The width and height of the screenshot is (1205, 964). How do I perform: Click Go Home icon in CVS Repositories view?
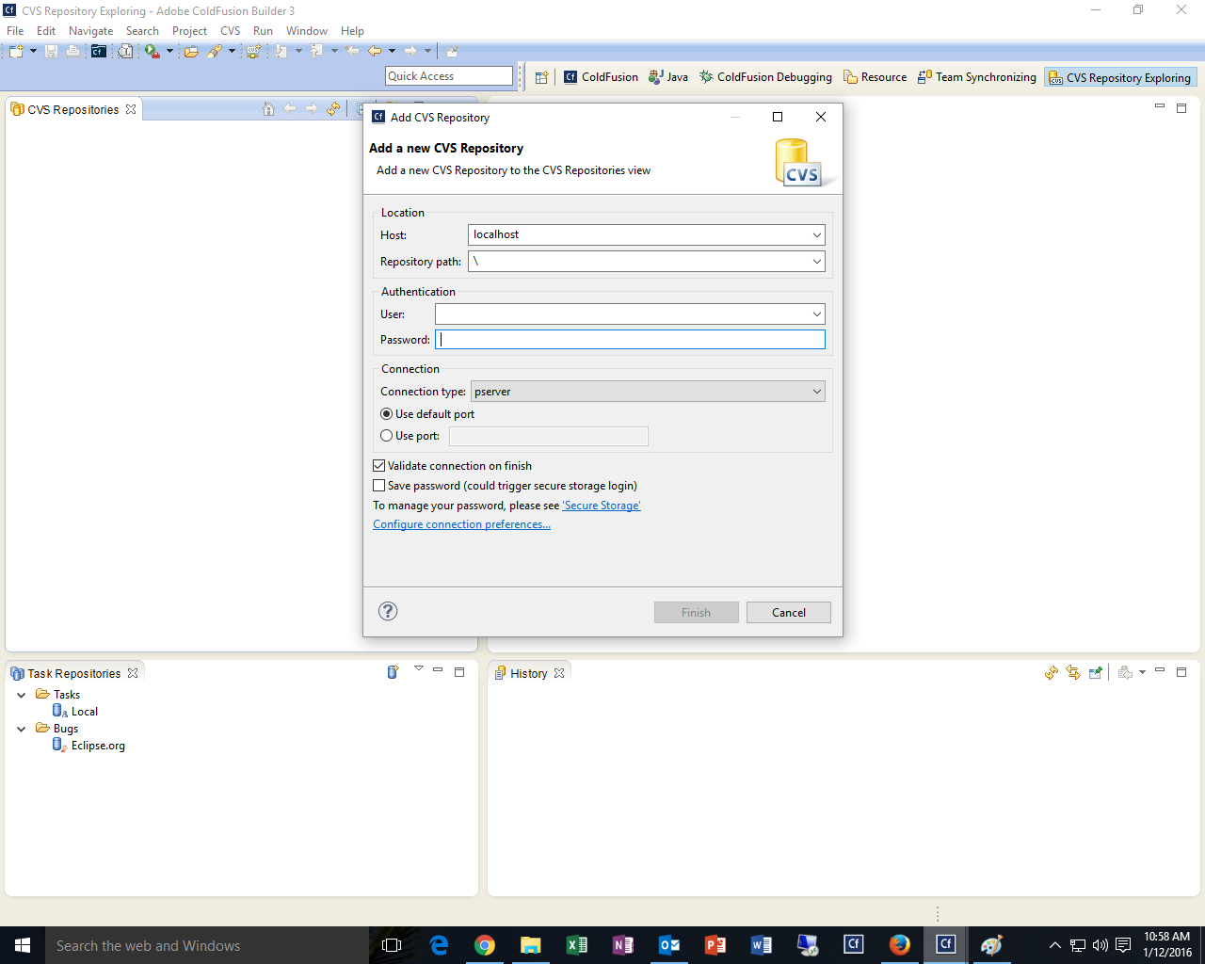(x=268, y=109)
